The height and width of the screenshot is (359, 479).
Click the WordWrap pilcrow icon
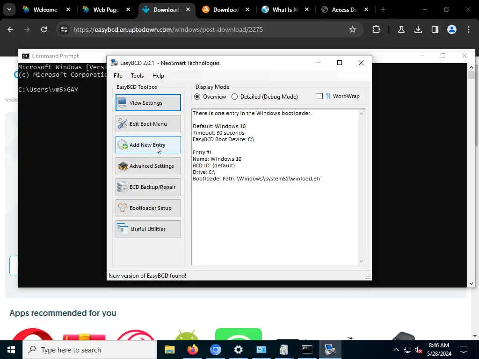tap(328, 96)
